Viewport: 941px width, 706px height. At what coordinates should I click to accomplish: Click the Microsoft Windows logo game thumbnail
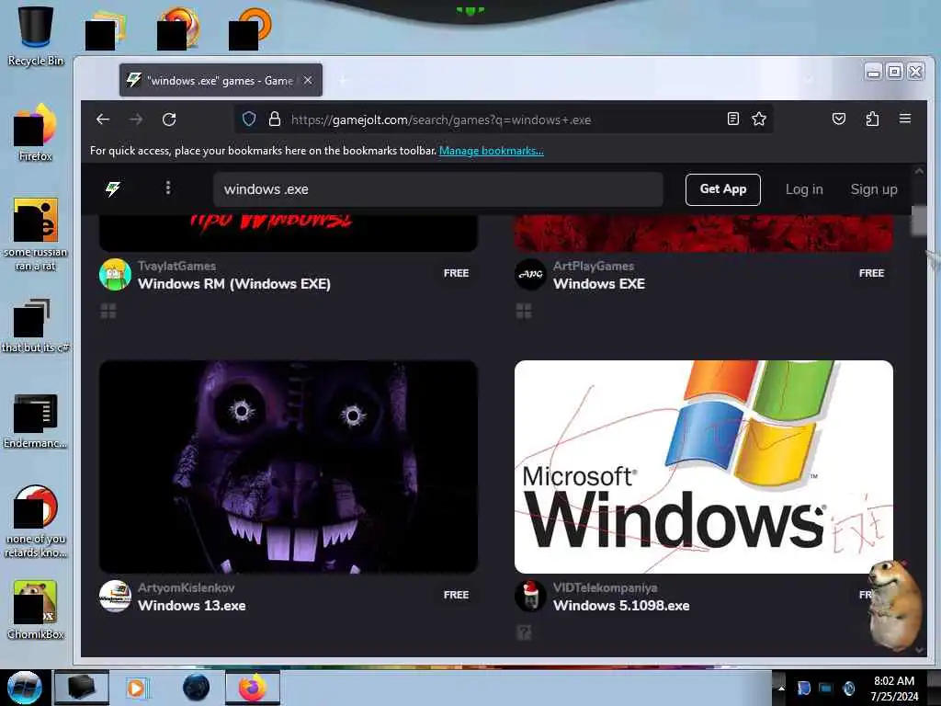tap(703, 466)
